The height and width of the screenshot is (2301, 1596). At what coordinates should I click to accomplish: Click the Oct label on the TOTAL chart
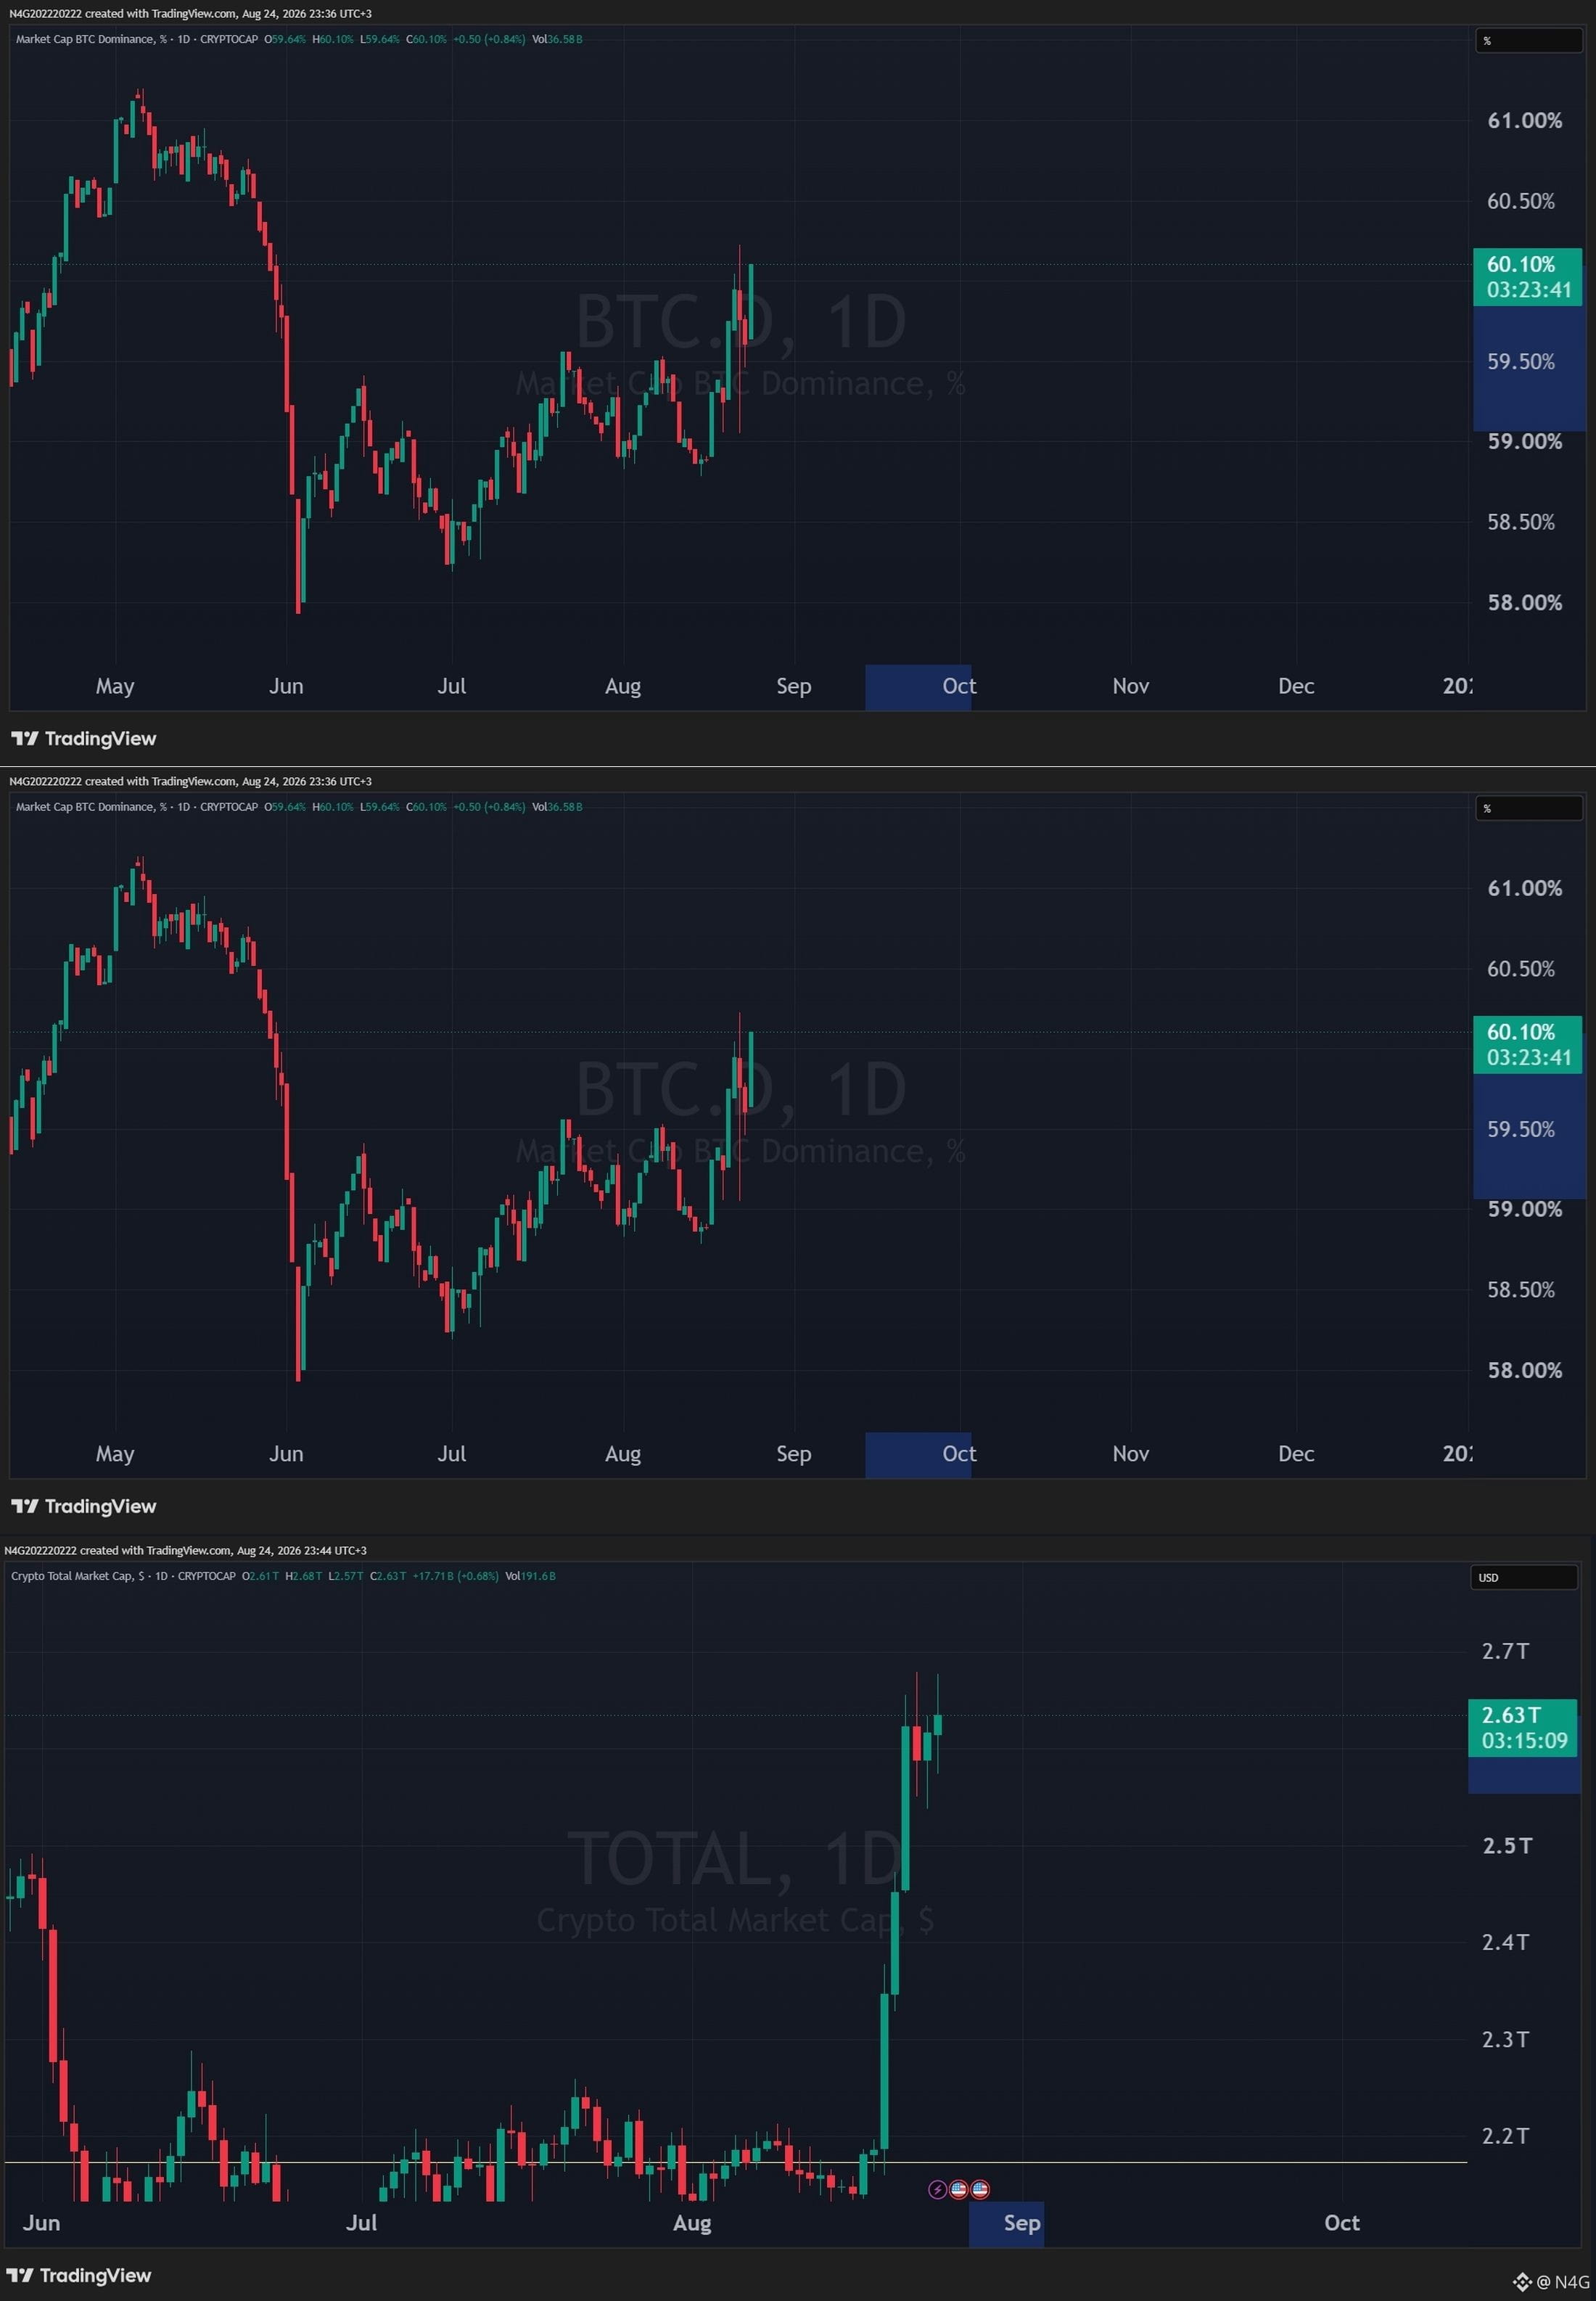point(1342,2223)
